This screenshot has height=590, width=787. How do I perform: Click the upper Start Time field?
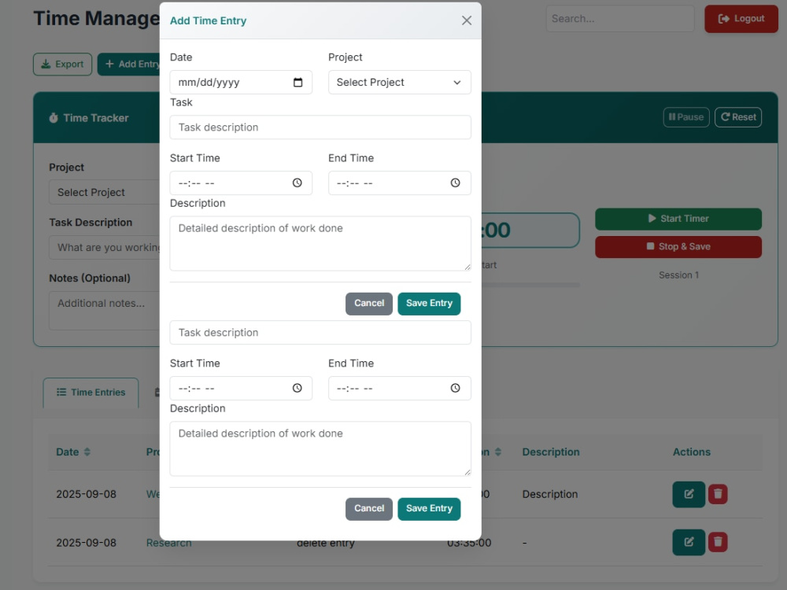click(x=241, y=183)
